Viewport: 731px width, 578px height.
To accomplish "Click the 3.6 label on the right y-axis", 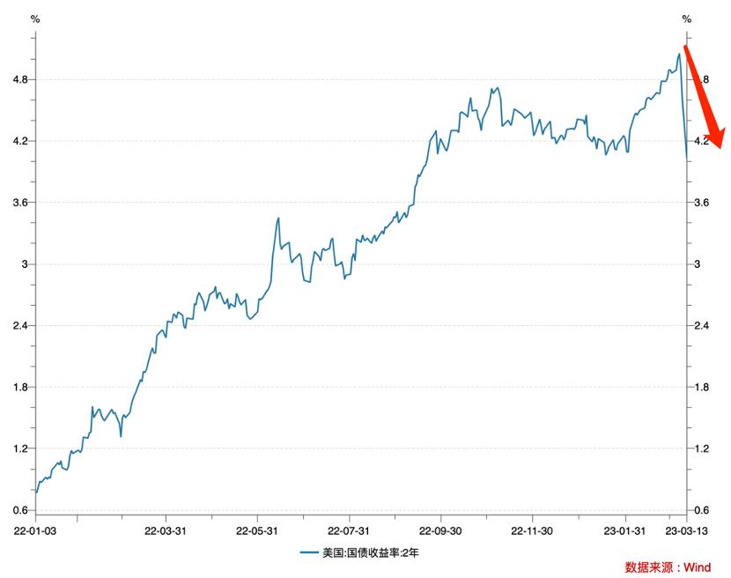I will (x=703, y=203).
